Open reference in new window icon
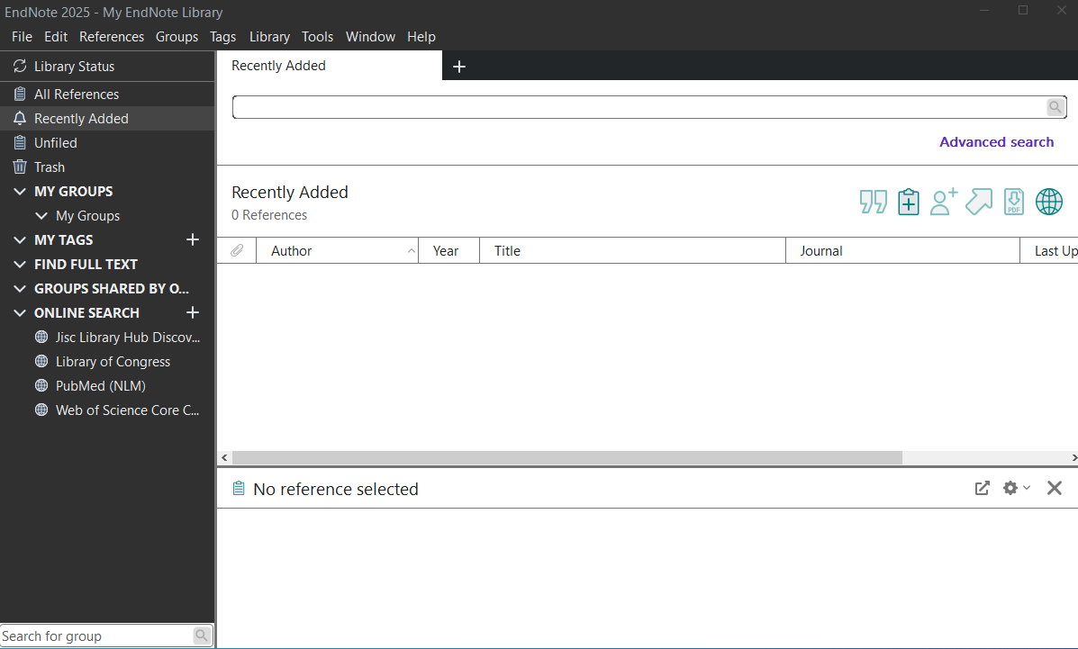 [983, 488]
